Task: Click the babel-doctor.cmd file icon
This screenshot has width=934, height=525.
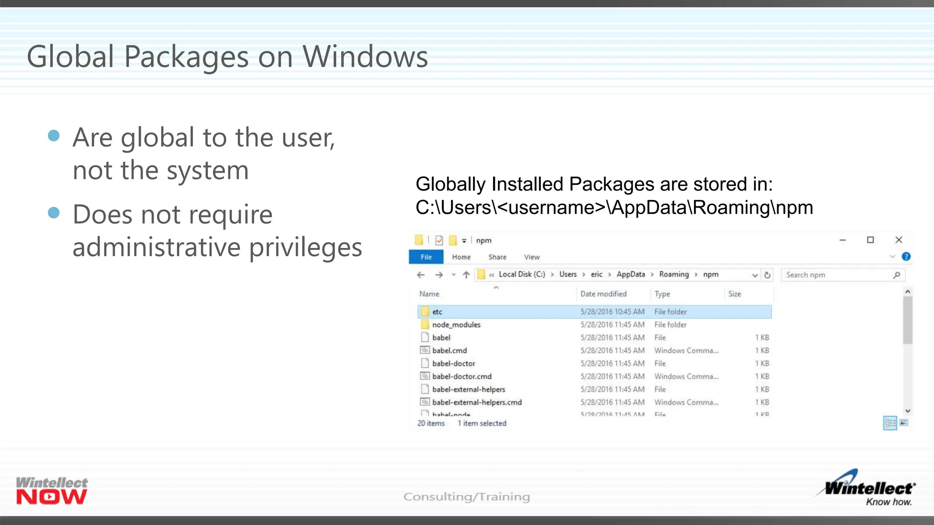Action: [425, 376]
